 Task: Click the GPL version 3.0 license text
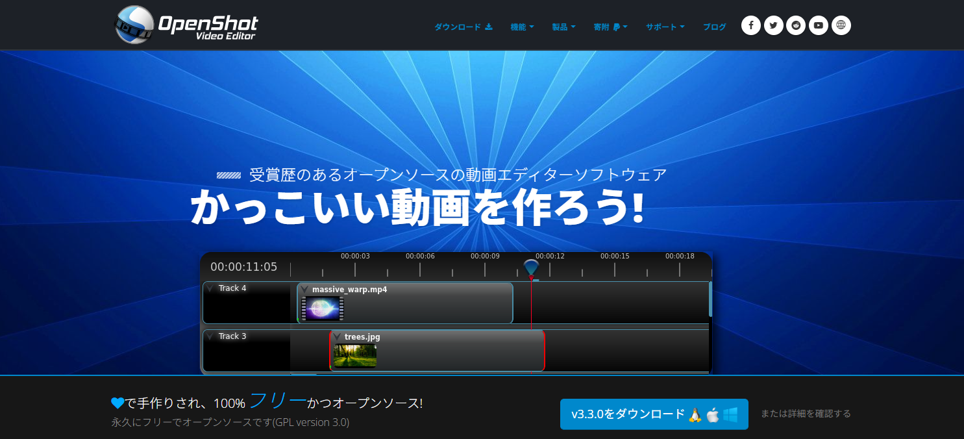pos(310,423)
